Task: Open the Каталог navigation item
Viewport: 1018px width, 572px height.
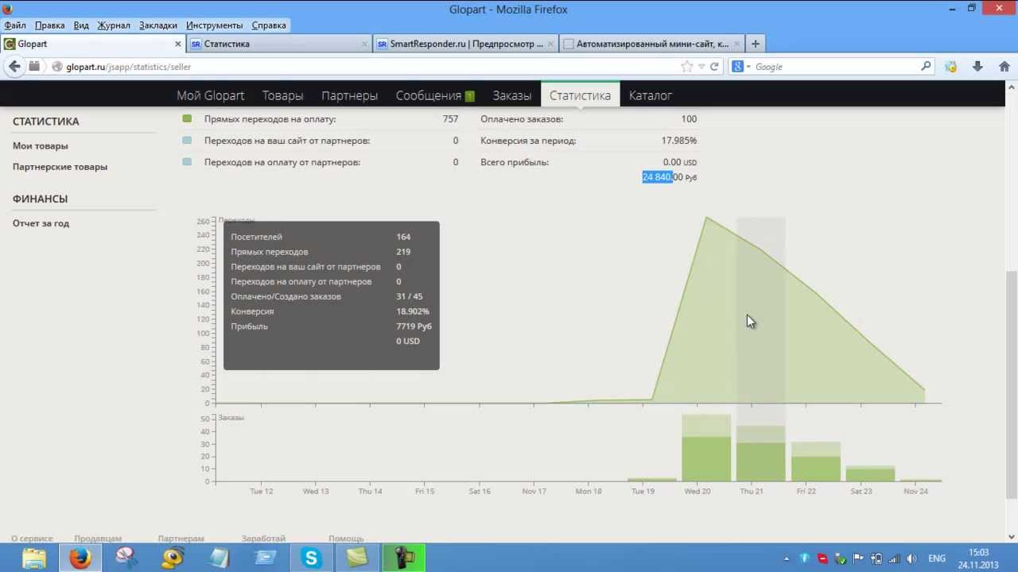Action: coord(651,95)
